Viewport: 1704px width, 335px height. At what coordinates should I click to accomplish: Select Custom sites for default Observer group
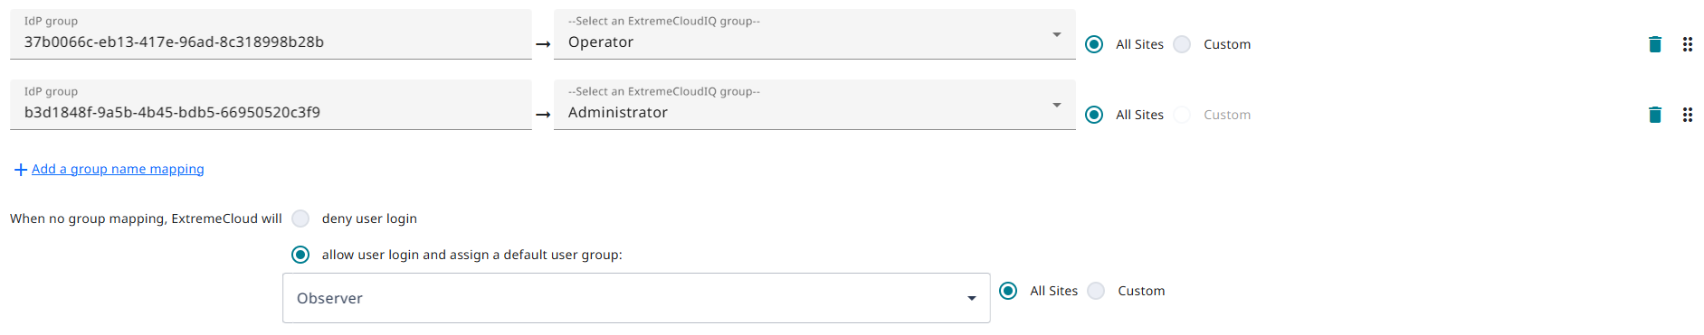tap(1096, 291)
